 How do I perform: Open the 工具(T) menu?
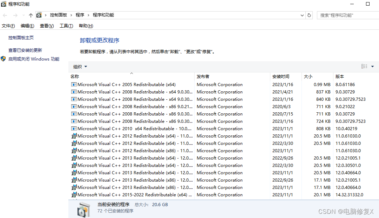(x=67, y=26)
